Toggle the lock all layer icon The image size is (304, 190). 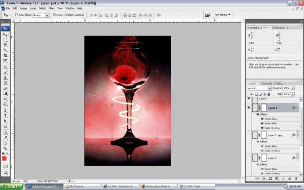pyautogui.click(x=269, y=94)
